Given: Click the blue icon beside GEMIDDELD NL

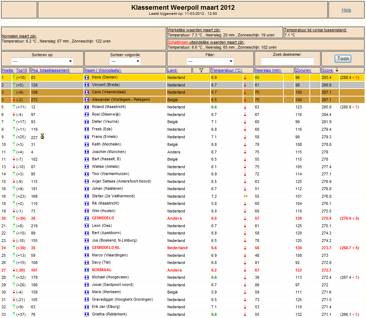Looking at the screenshot, I should (x=87, y=248).
